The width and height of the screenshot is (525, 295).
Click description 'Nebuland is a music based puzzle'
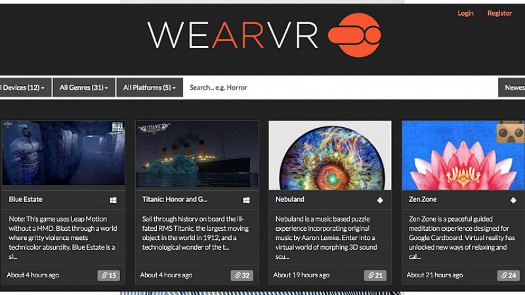325,238
